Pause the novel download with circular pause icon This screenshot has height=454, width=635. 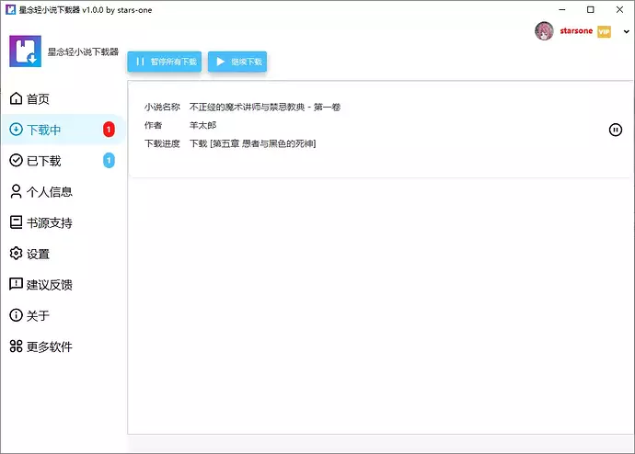pyautogui.click(x=616, y=130)
